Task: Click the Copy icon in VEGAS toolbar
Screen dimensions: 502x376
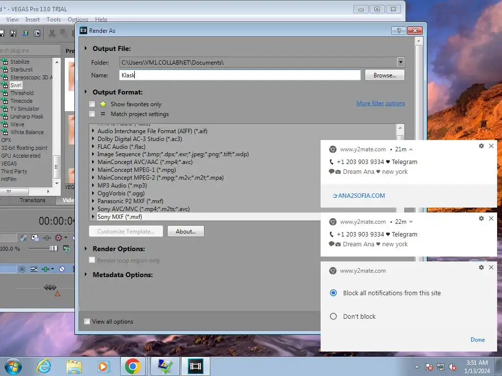Action: click(63, 33)
